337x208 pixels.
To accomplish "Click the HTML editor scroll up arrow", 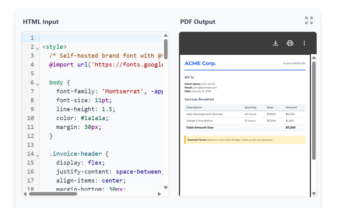I will (166, 36).
